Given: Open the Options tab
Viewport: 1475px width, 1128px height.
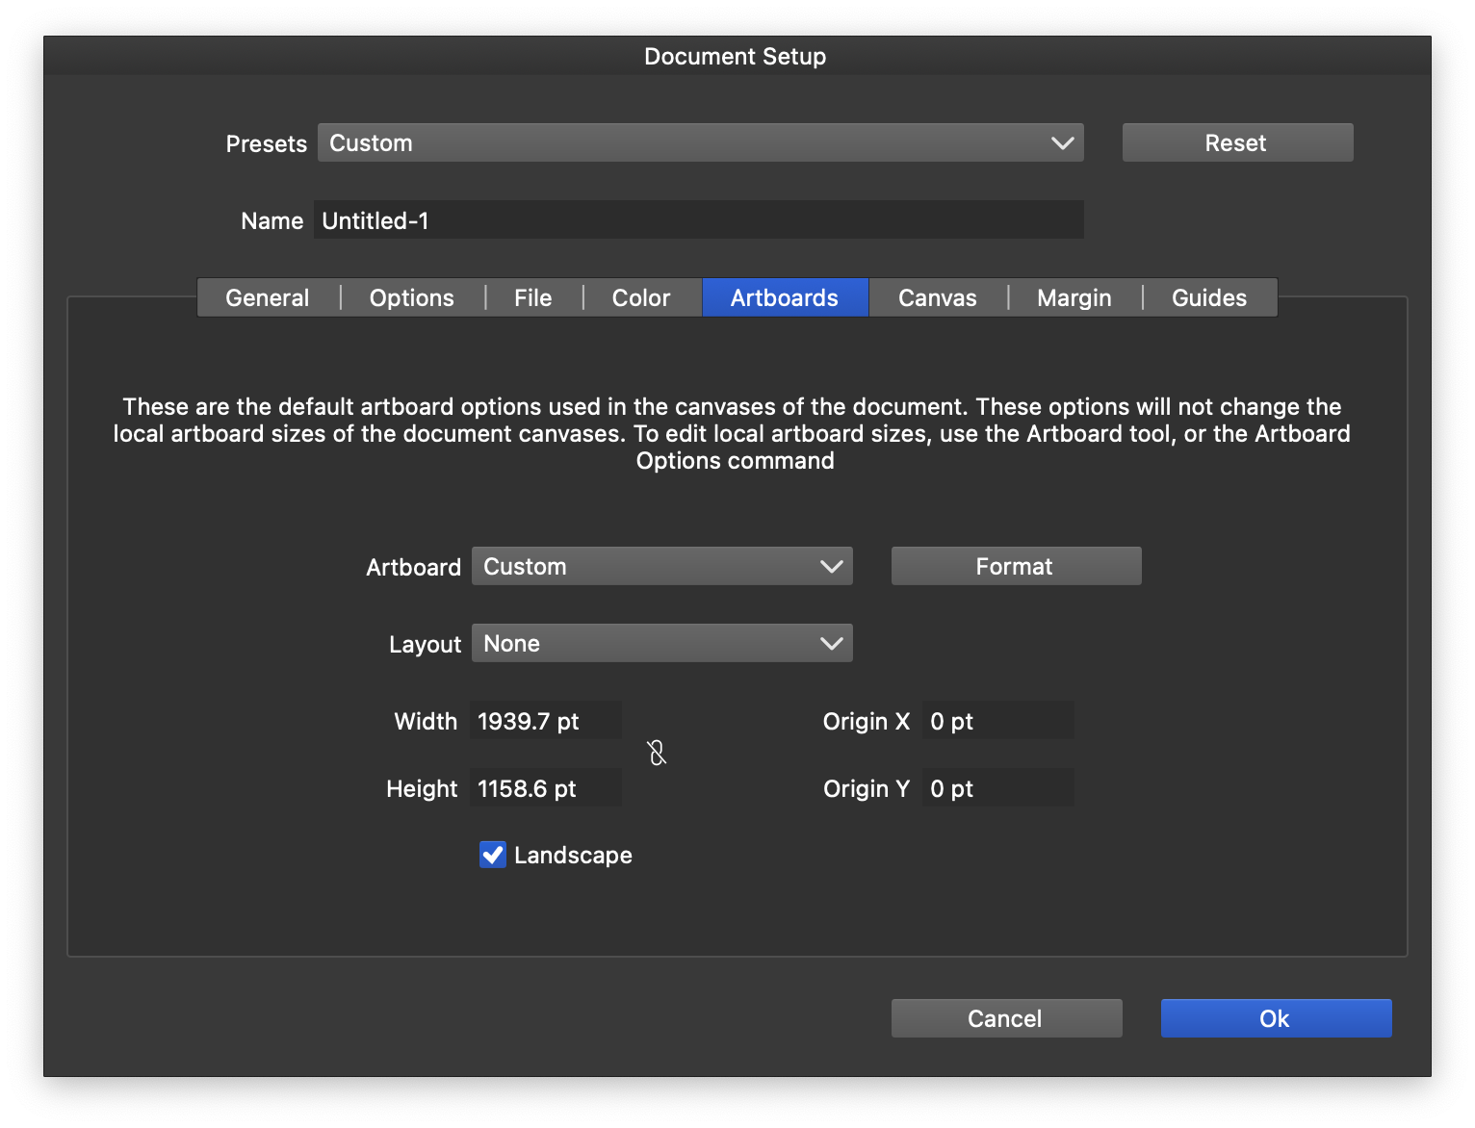Looking at the screenshot, I should coord(412,298).
